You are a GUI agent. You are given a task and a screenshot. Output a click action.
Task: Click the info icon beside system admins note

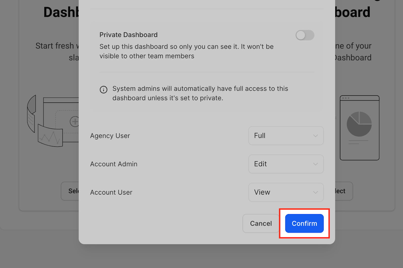104,90
